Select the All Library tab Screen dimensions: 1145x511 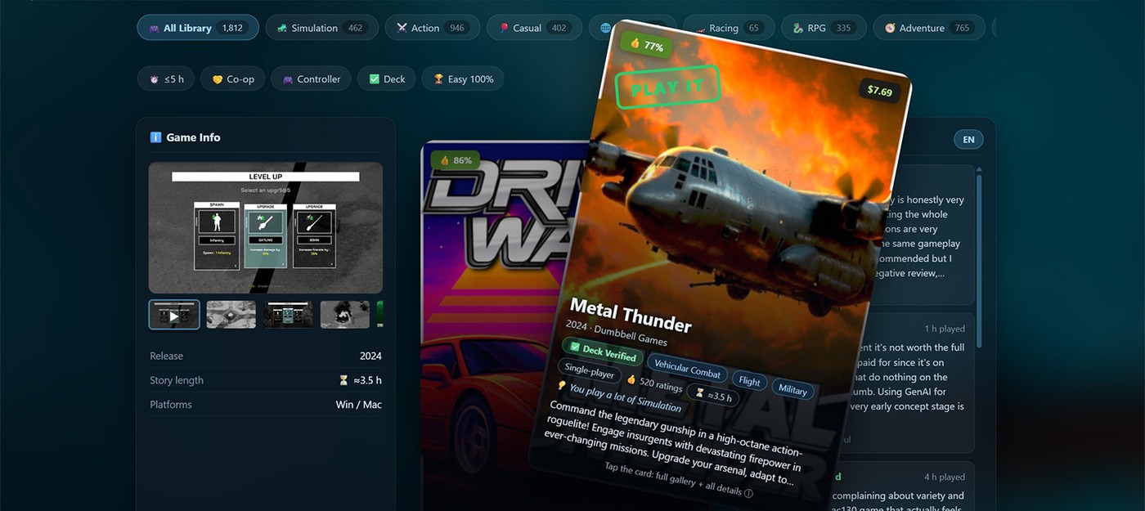[x=198, y=28]
